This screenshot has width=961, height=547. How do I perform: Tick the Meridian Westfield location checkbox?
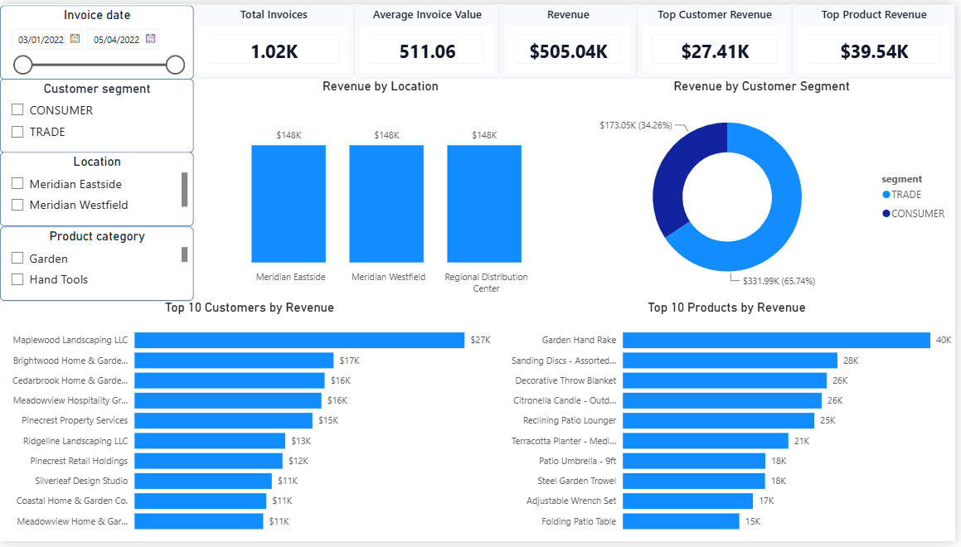[17, 205]
